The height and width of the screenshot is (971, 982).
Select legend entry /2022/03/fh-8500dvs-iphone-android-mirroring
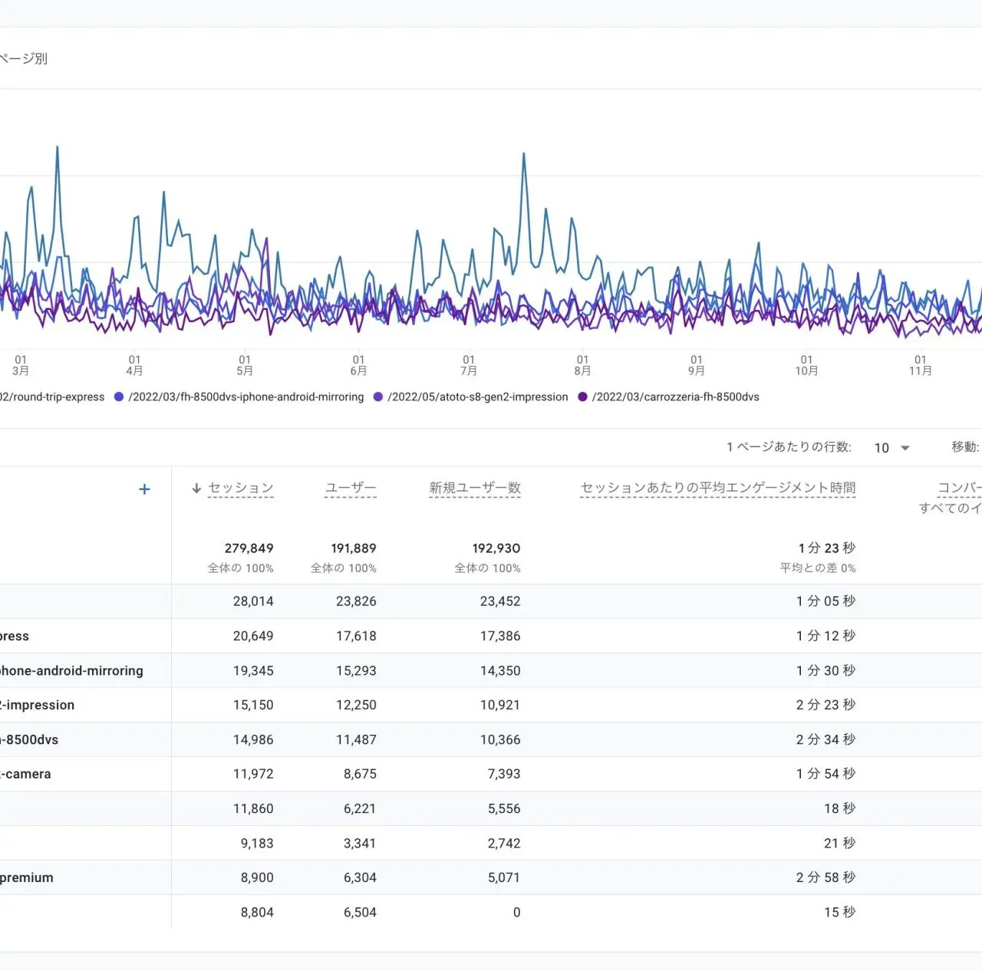coord(246,397)
